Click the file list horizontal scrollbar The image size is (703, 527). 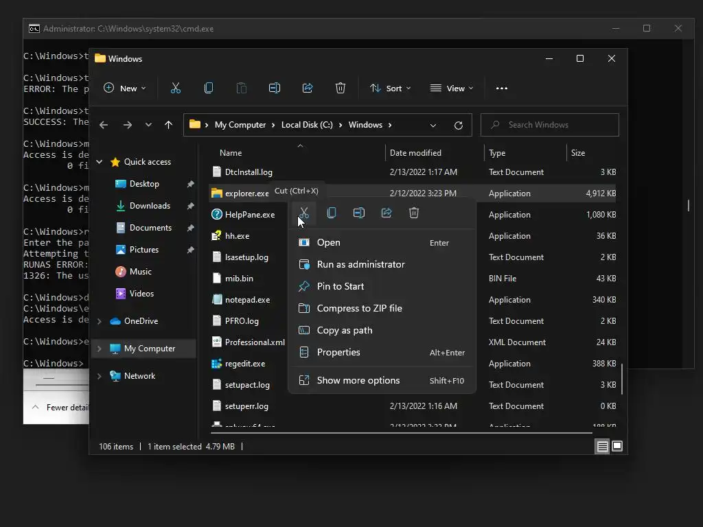point(402,433)
